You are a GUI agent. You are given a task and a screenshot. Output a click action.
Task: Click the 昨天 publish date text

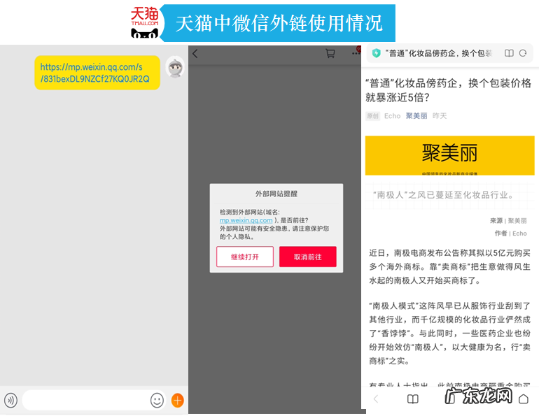pos(440,116)
